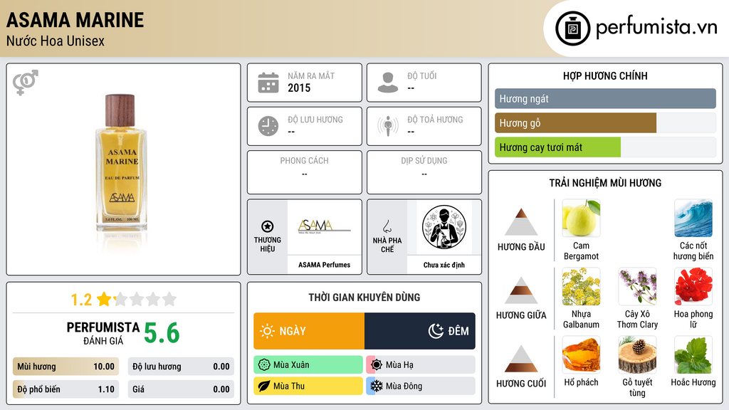
Task: Select the Cam Bergamot note image
Action: 581,218
